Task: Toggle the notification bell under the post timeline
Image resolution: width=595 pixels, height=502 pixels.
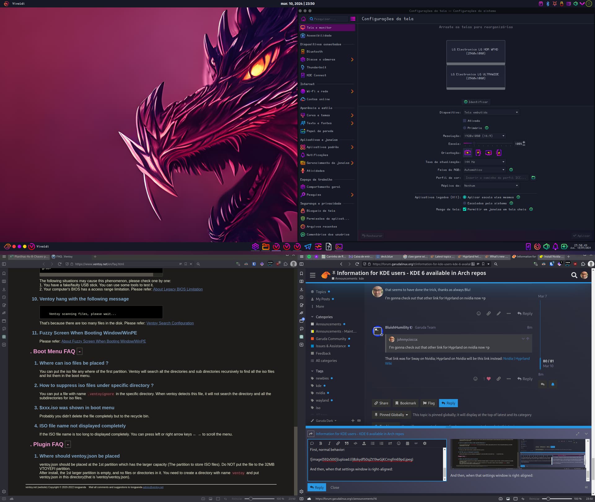Action: 553,384
